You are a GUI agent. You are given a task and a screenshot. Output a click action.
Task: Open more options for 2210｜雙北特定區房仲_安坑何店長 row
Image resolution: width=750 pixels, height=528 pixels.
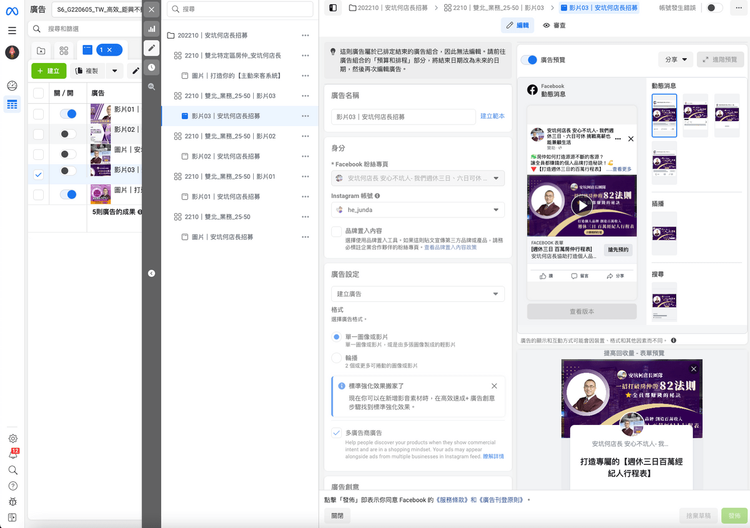pyautogui.click(x=305, y=56)
